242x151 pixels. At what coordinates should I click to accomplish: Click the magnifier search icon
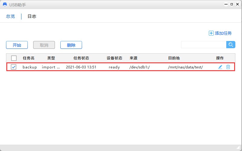(231, 45)
